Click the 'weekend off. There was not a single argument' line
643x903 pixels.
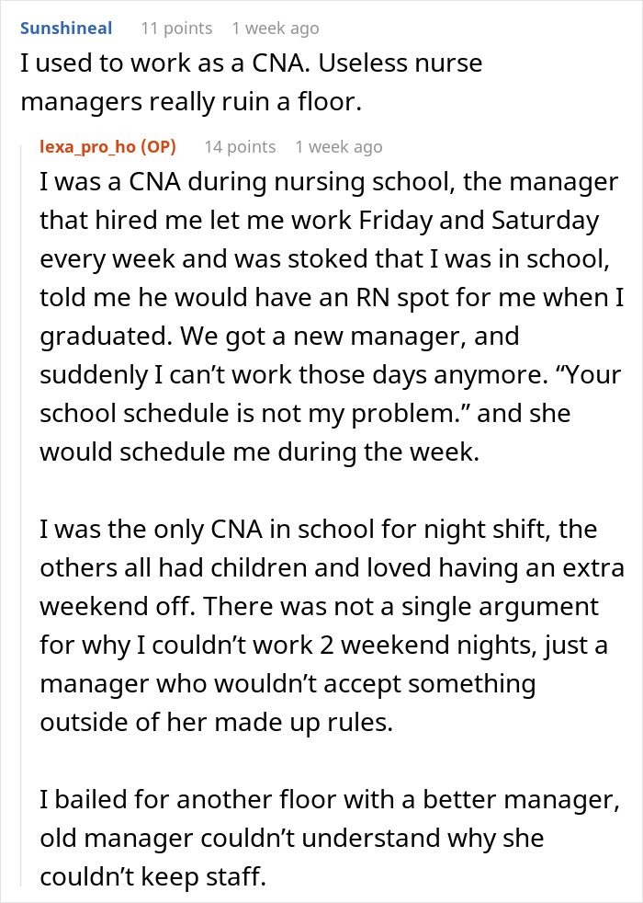point(319,607)
